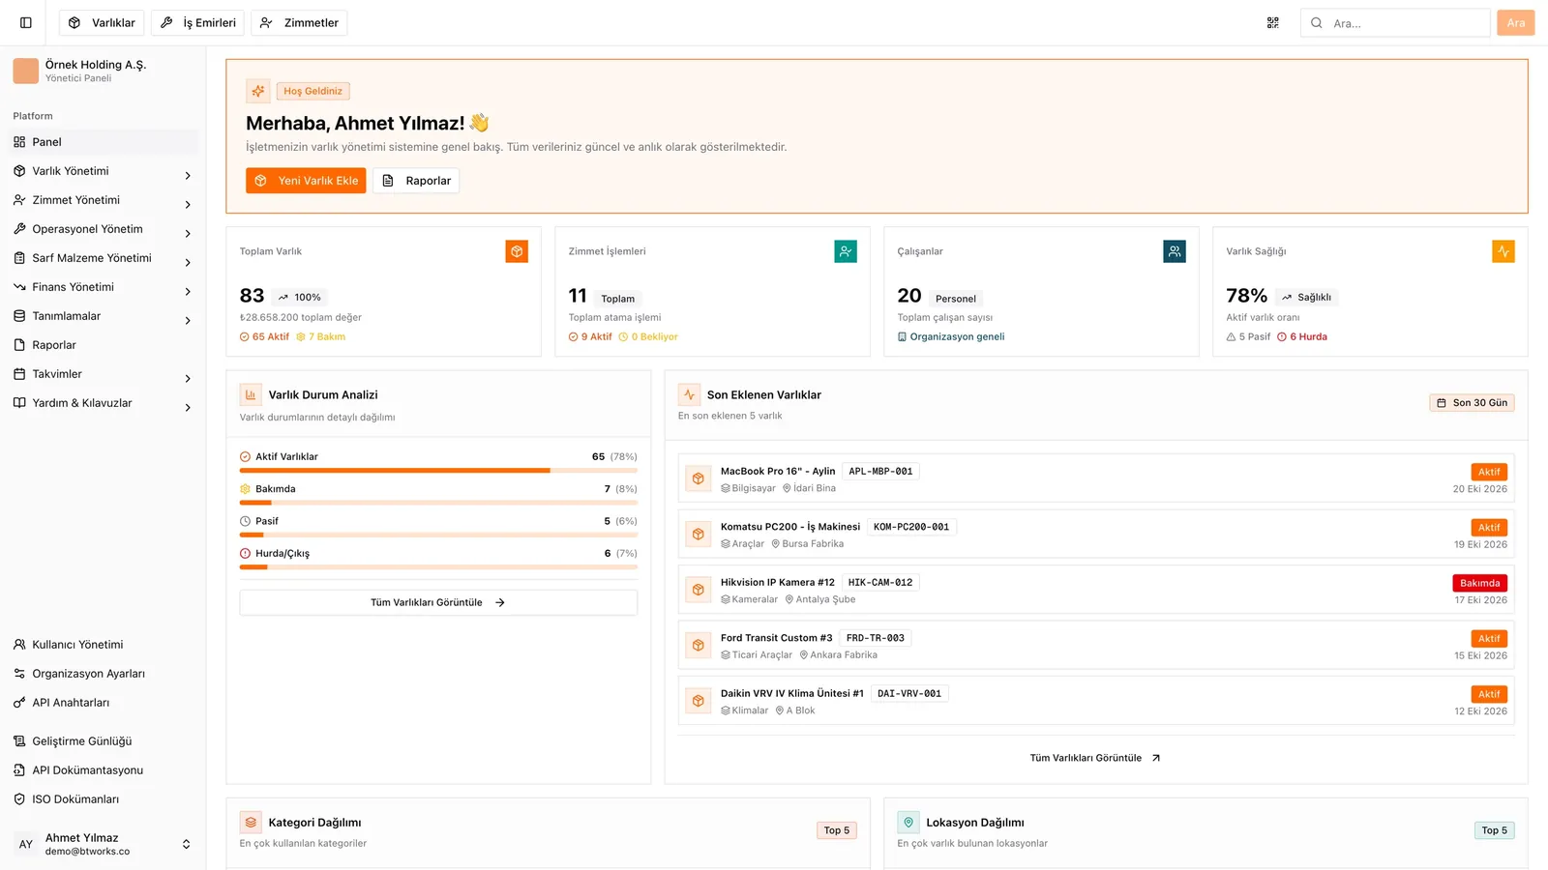The height and width of the screenshot is (870, 1548).
Task: Click the Aktif Varlıklar progress bar
Action: click(x=438, y=471)
